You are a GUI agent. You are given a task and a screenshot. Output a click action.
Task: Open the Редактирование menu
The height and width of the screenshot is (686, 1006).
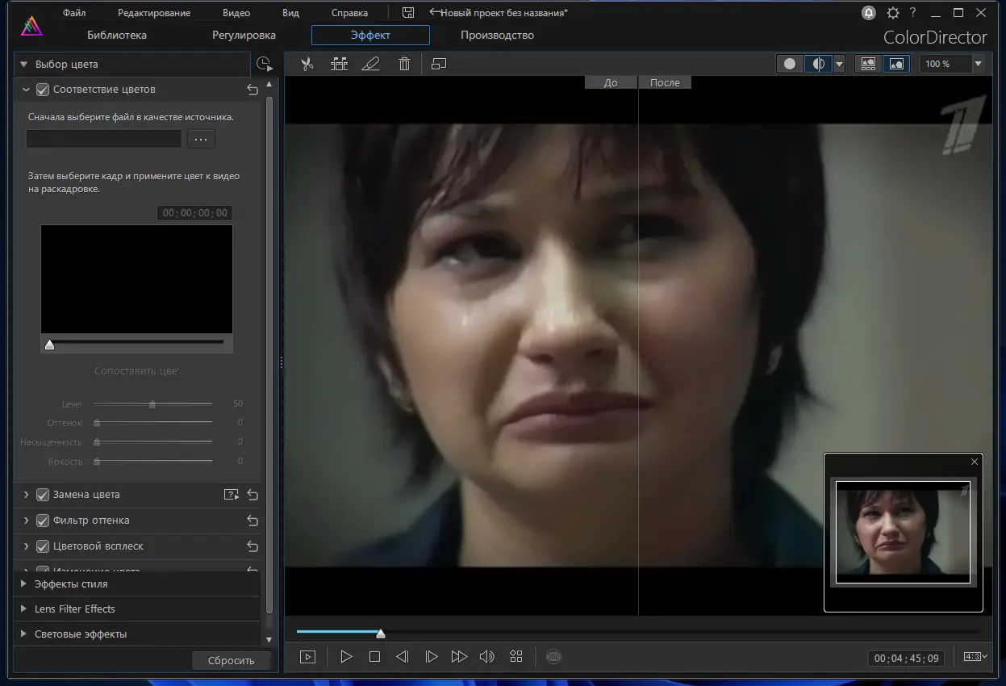click(154, 13)
